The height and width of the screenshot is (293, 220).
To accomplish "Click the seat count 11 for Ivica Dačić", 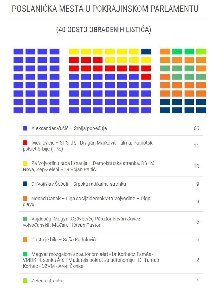I will coord(196,146).
